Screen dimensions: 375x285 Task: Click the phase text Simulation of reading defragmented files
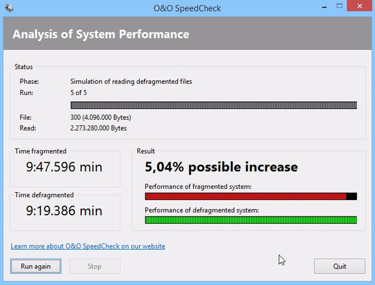click(131, 82)
